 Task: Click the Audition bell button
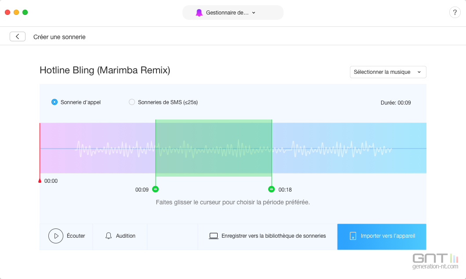pos(120,236)
